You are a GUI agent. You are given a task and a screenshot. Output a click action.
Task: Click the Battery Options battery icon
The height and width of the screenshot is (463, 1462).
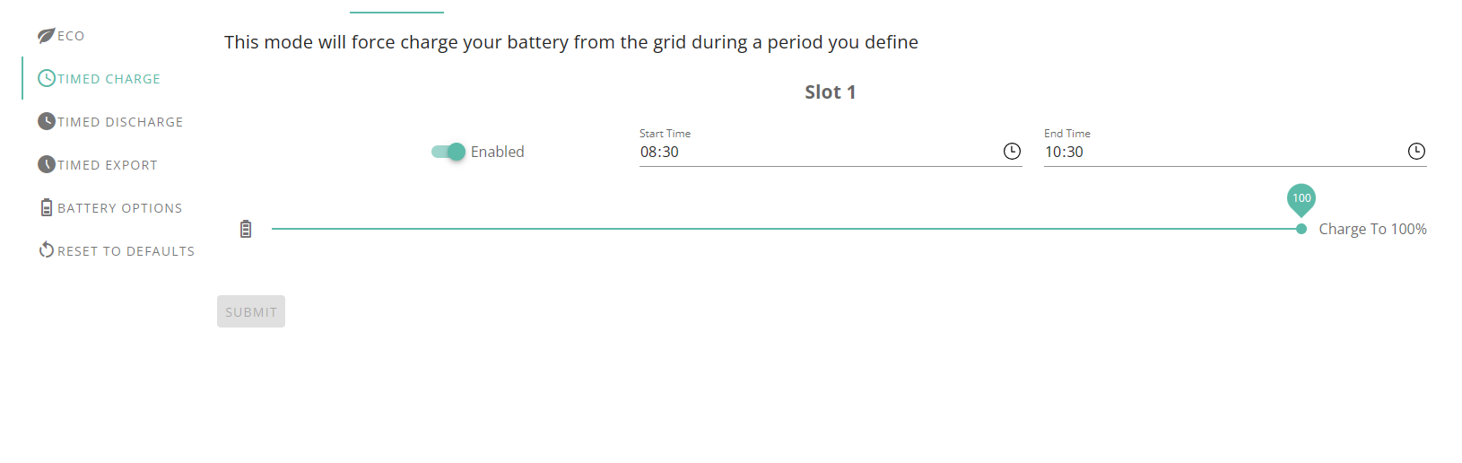click(47, 207)
